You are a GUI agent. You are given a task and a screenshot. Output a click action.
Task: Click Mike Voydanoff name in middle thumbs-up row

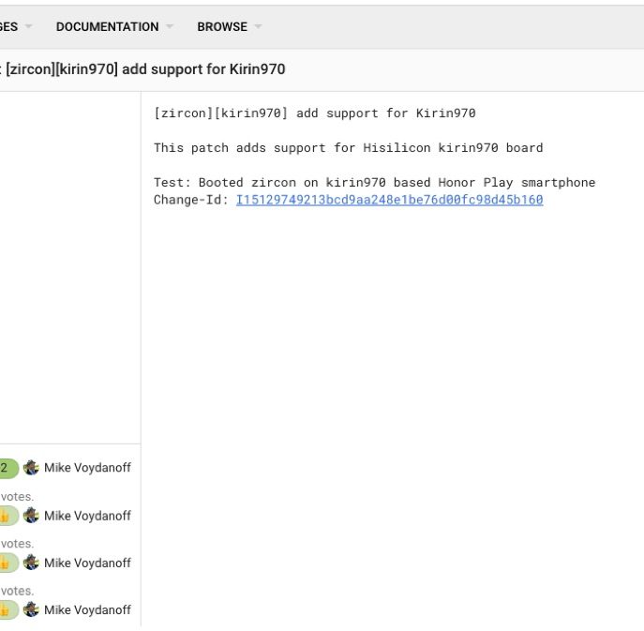click(87, 563)
